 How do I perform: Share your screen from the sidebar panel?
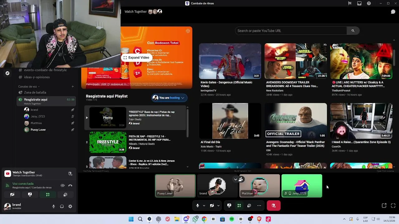click(30, 194)
